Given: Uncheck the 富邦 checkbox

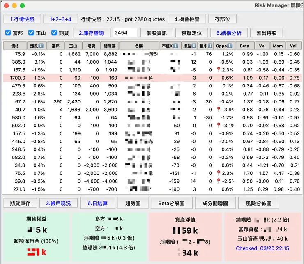Looking at the screenshot, I should (x=8, y=33).
